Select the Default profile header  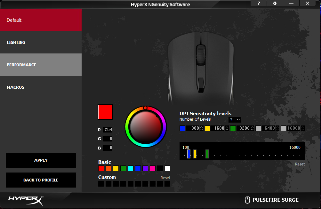pyautogui.click(x=41, y=20)
